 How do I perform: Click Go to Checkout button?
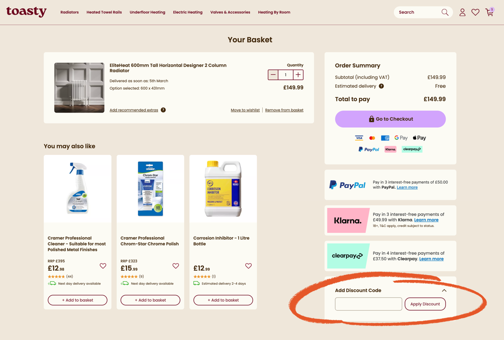pos(390,119)
